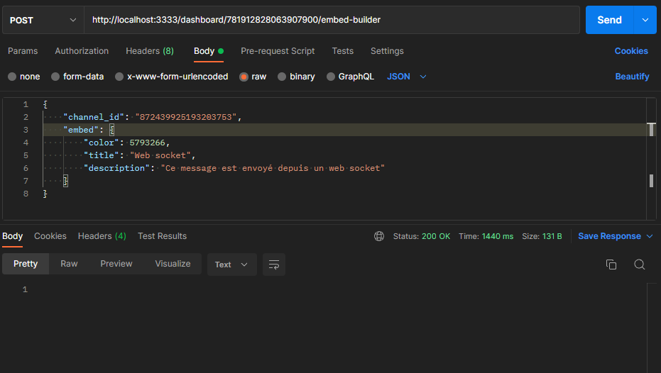Select the binary body radio option

tap(282, 77)
